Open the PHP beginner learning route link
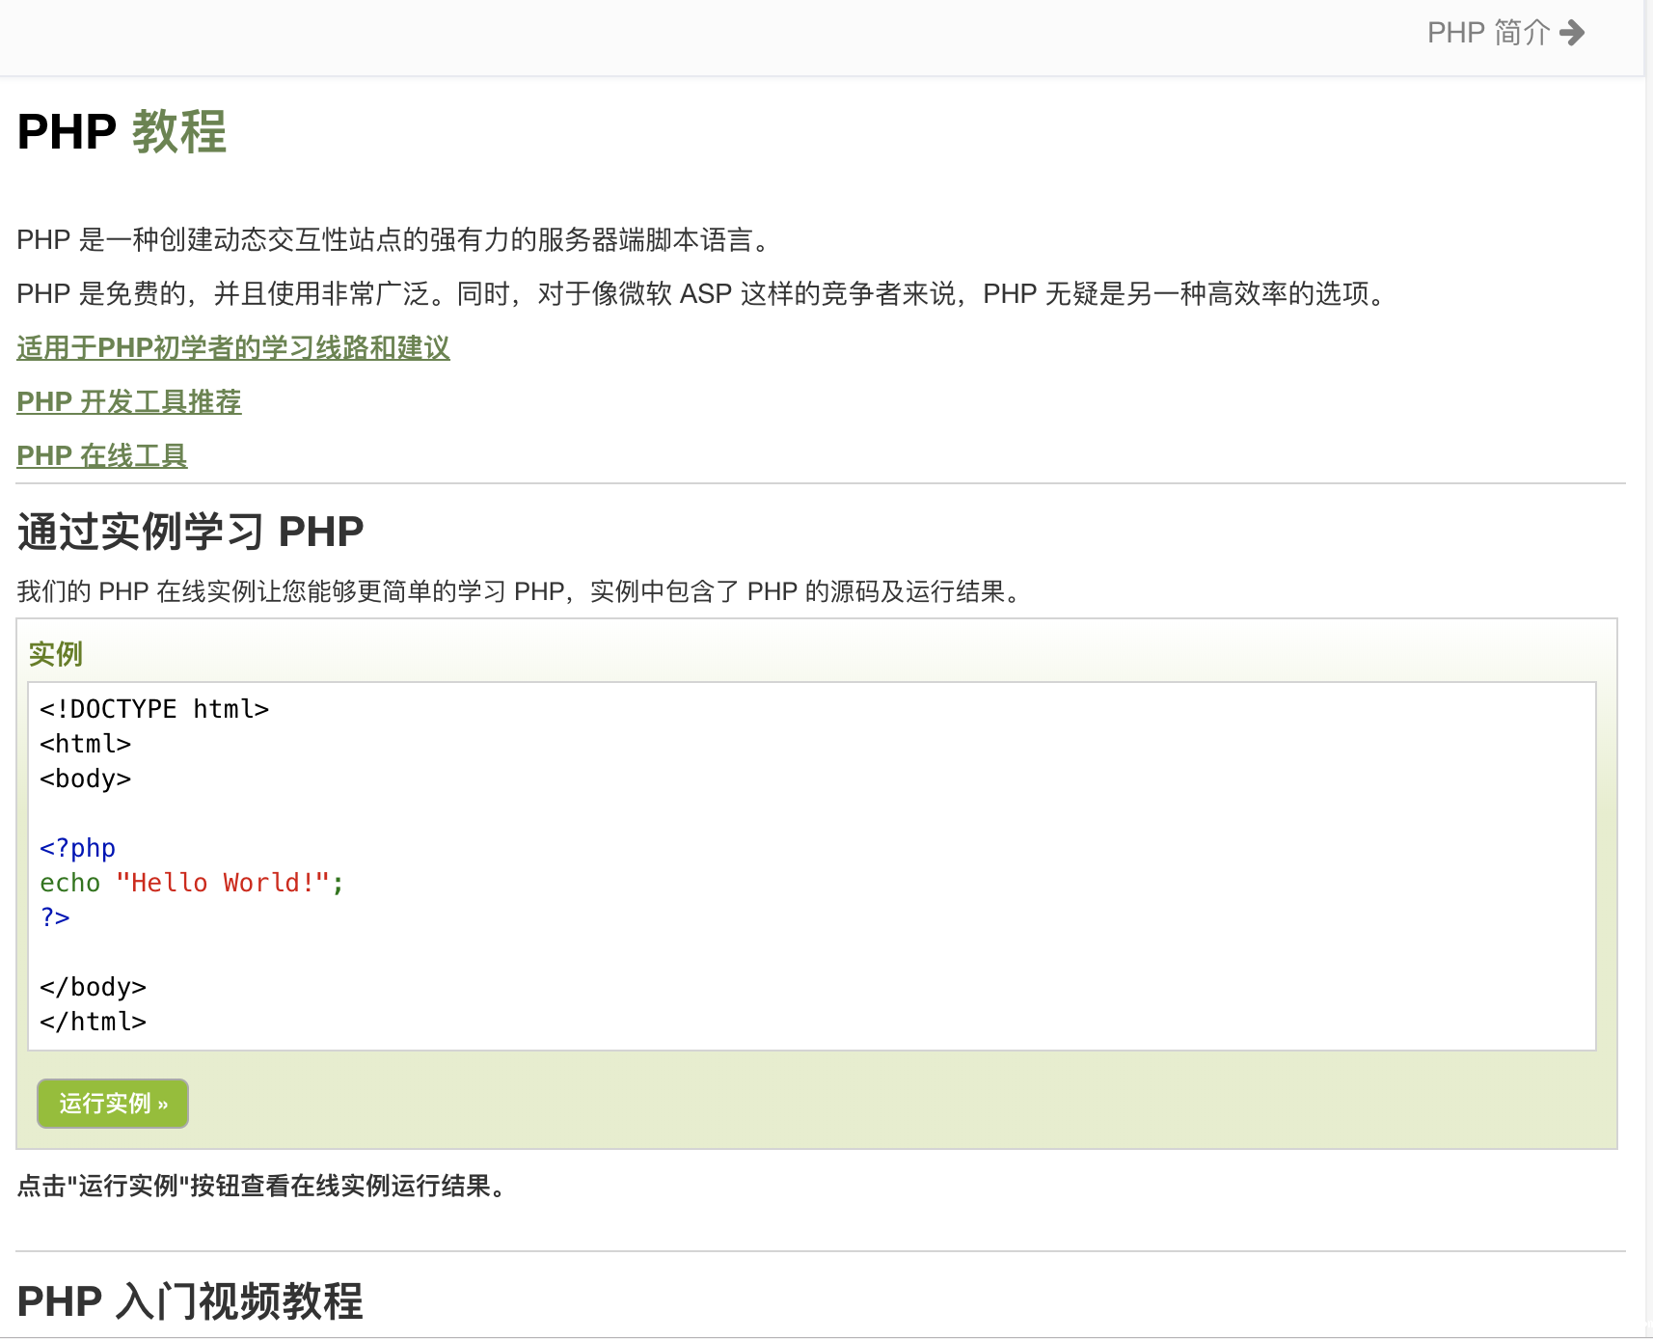Screen dimensions: 1653x1339 [233, 348]
